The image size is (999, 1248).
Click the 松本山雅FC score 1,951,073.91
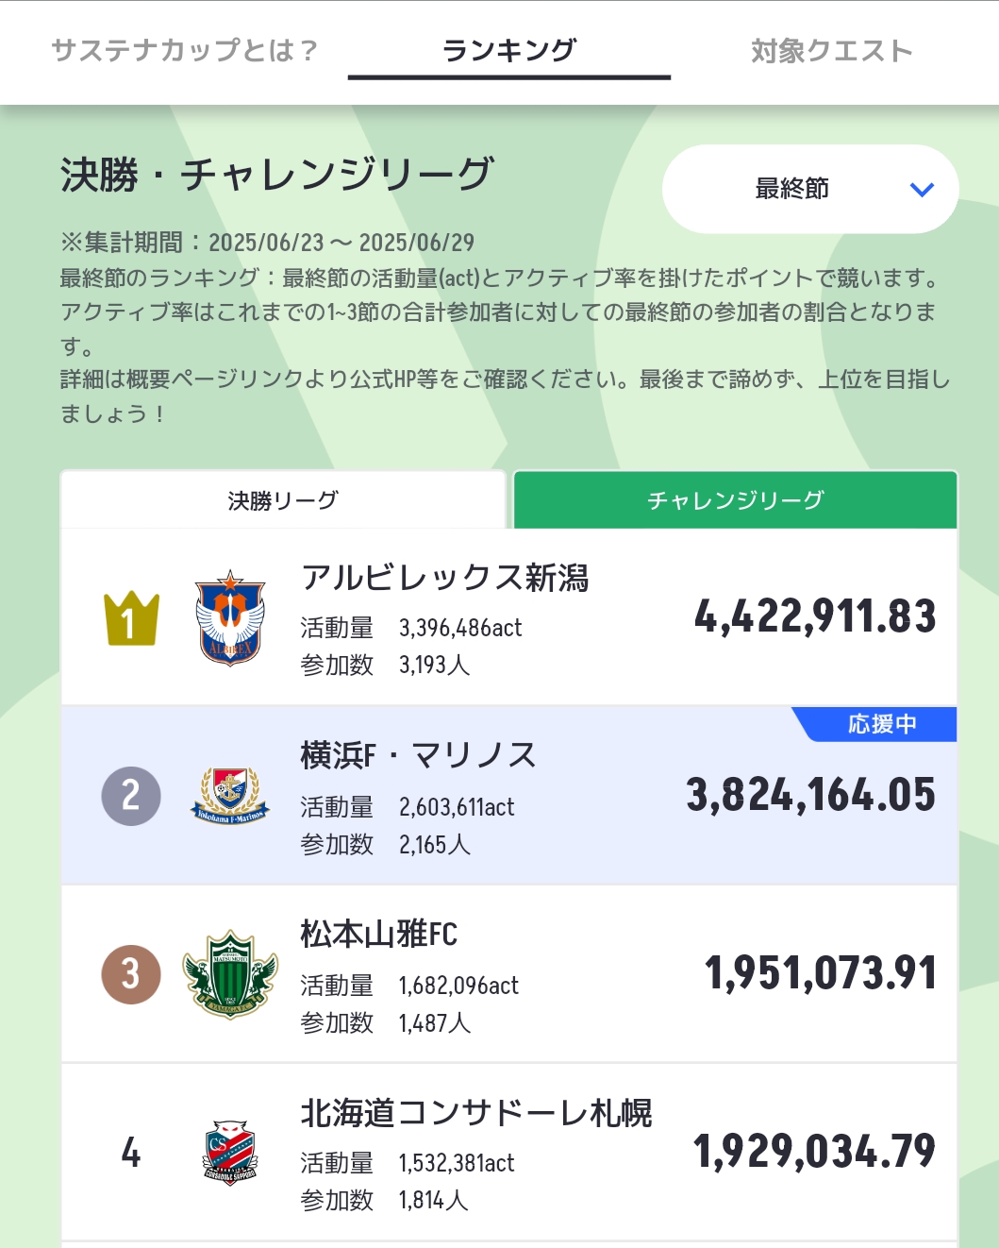tap(821, 973)
